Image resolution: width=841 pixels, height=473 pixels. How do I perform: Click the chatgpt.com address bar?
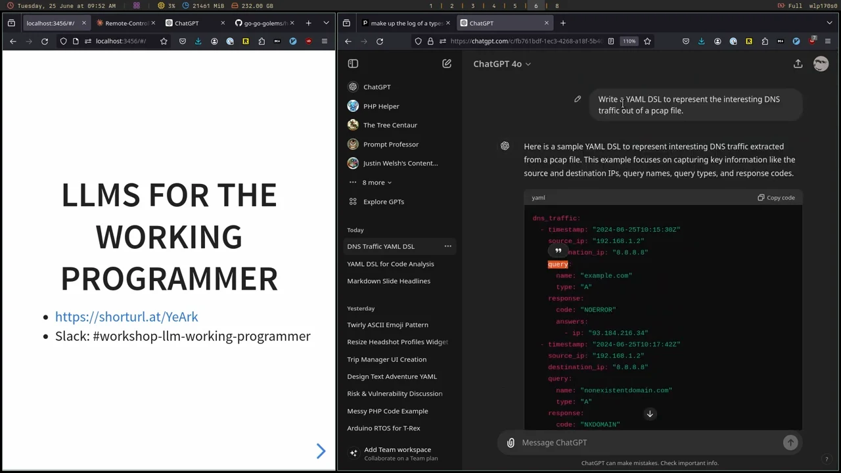(x=526, y=41)
